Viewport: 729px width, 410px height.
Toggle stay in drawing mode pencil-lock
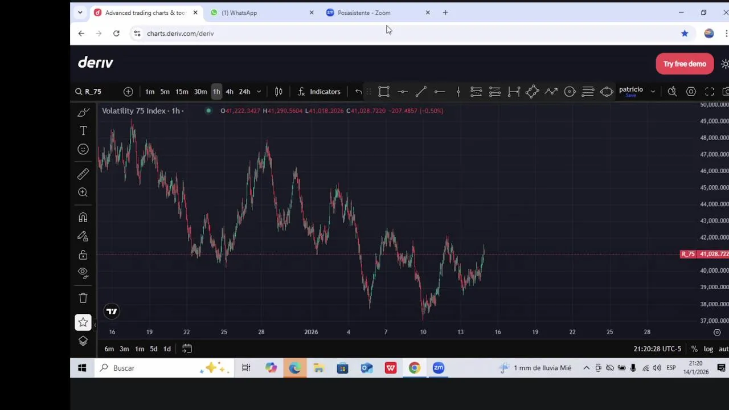click(x=83, y=236)
